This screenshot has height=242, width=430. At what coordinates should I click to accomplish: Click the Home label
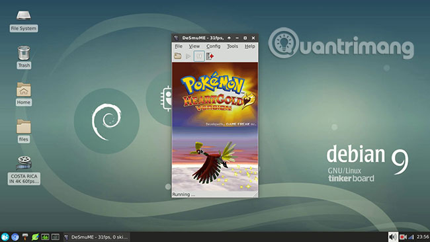[24, 102]
